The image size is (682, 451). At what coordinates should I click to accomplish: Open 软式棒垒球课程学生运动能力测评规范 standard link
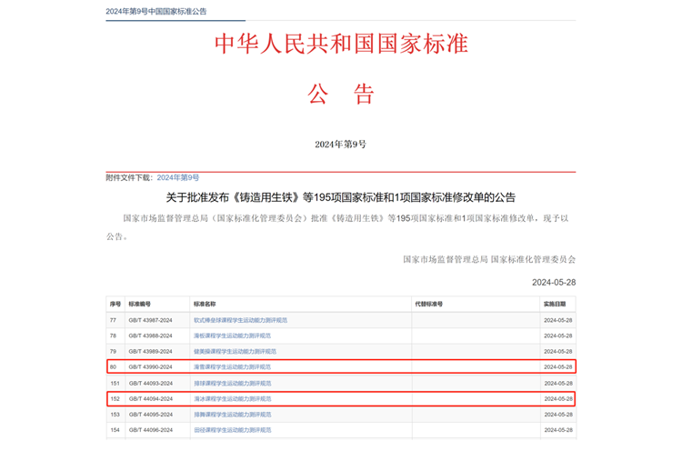(x=240, y=320)
